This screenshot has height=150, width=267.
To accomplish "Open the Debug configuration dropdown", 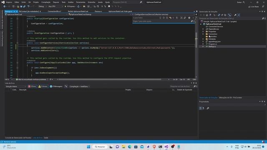I will pyautogui.click(x=42, y=7).
